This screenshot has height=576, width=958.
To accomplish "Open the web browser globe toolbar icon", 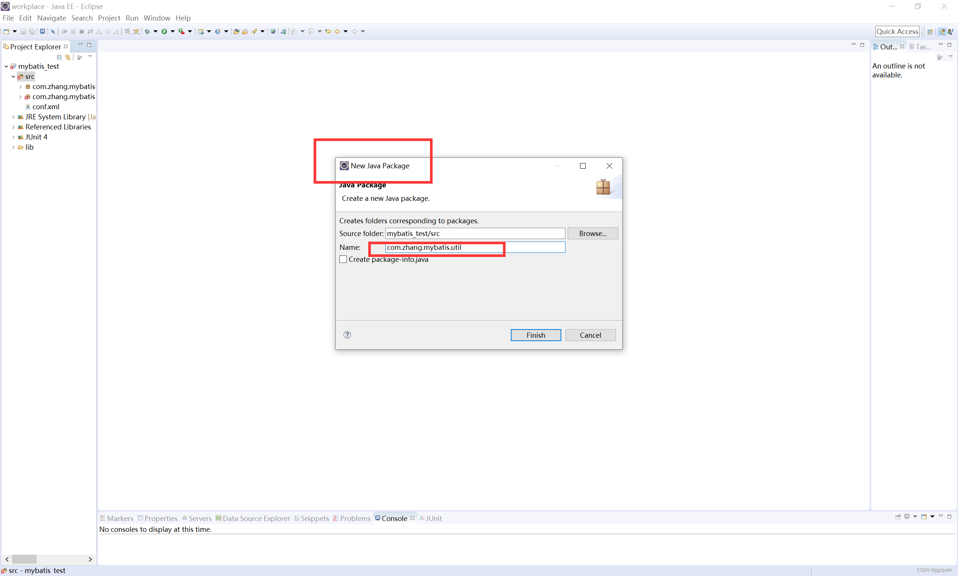I will pos(273,31).
